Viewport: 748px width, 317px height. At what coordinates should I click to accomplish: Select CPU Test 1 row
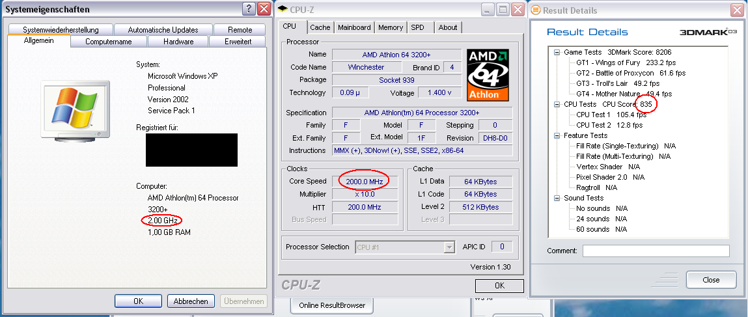point(611,115)
